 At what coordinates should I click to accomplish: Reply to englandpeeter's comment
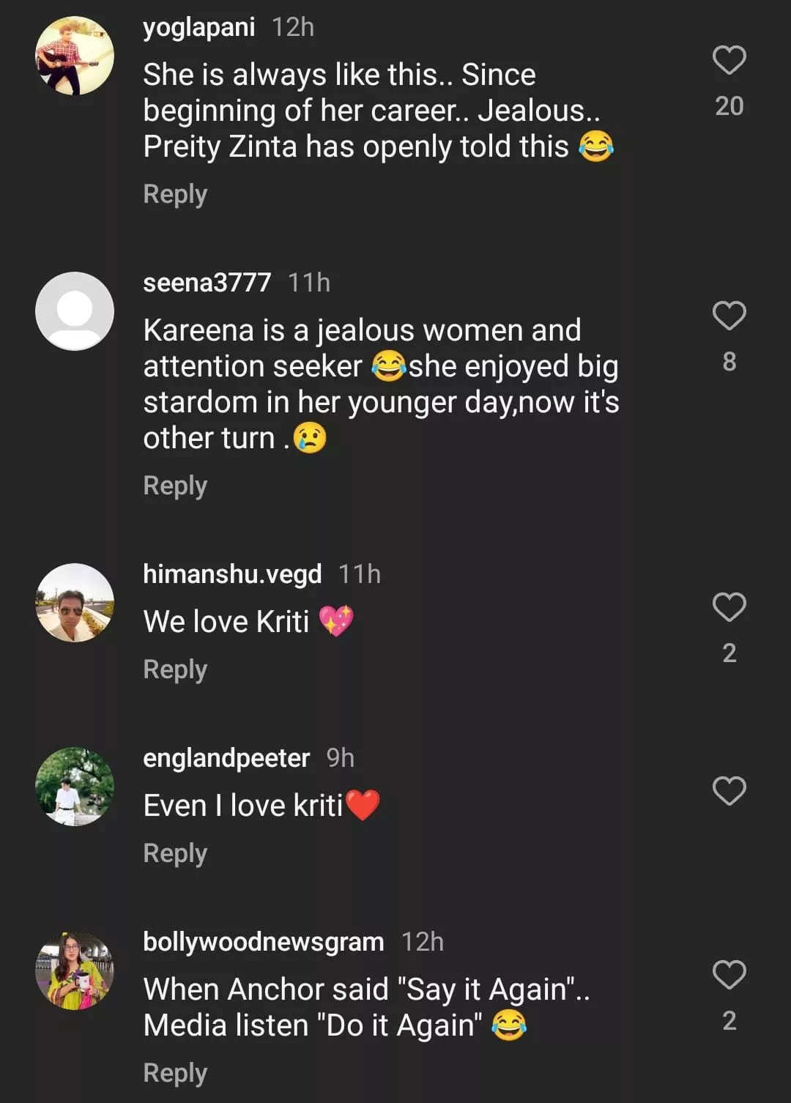[x=175, y=854]
